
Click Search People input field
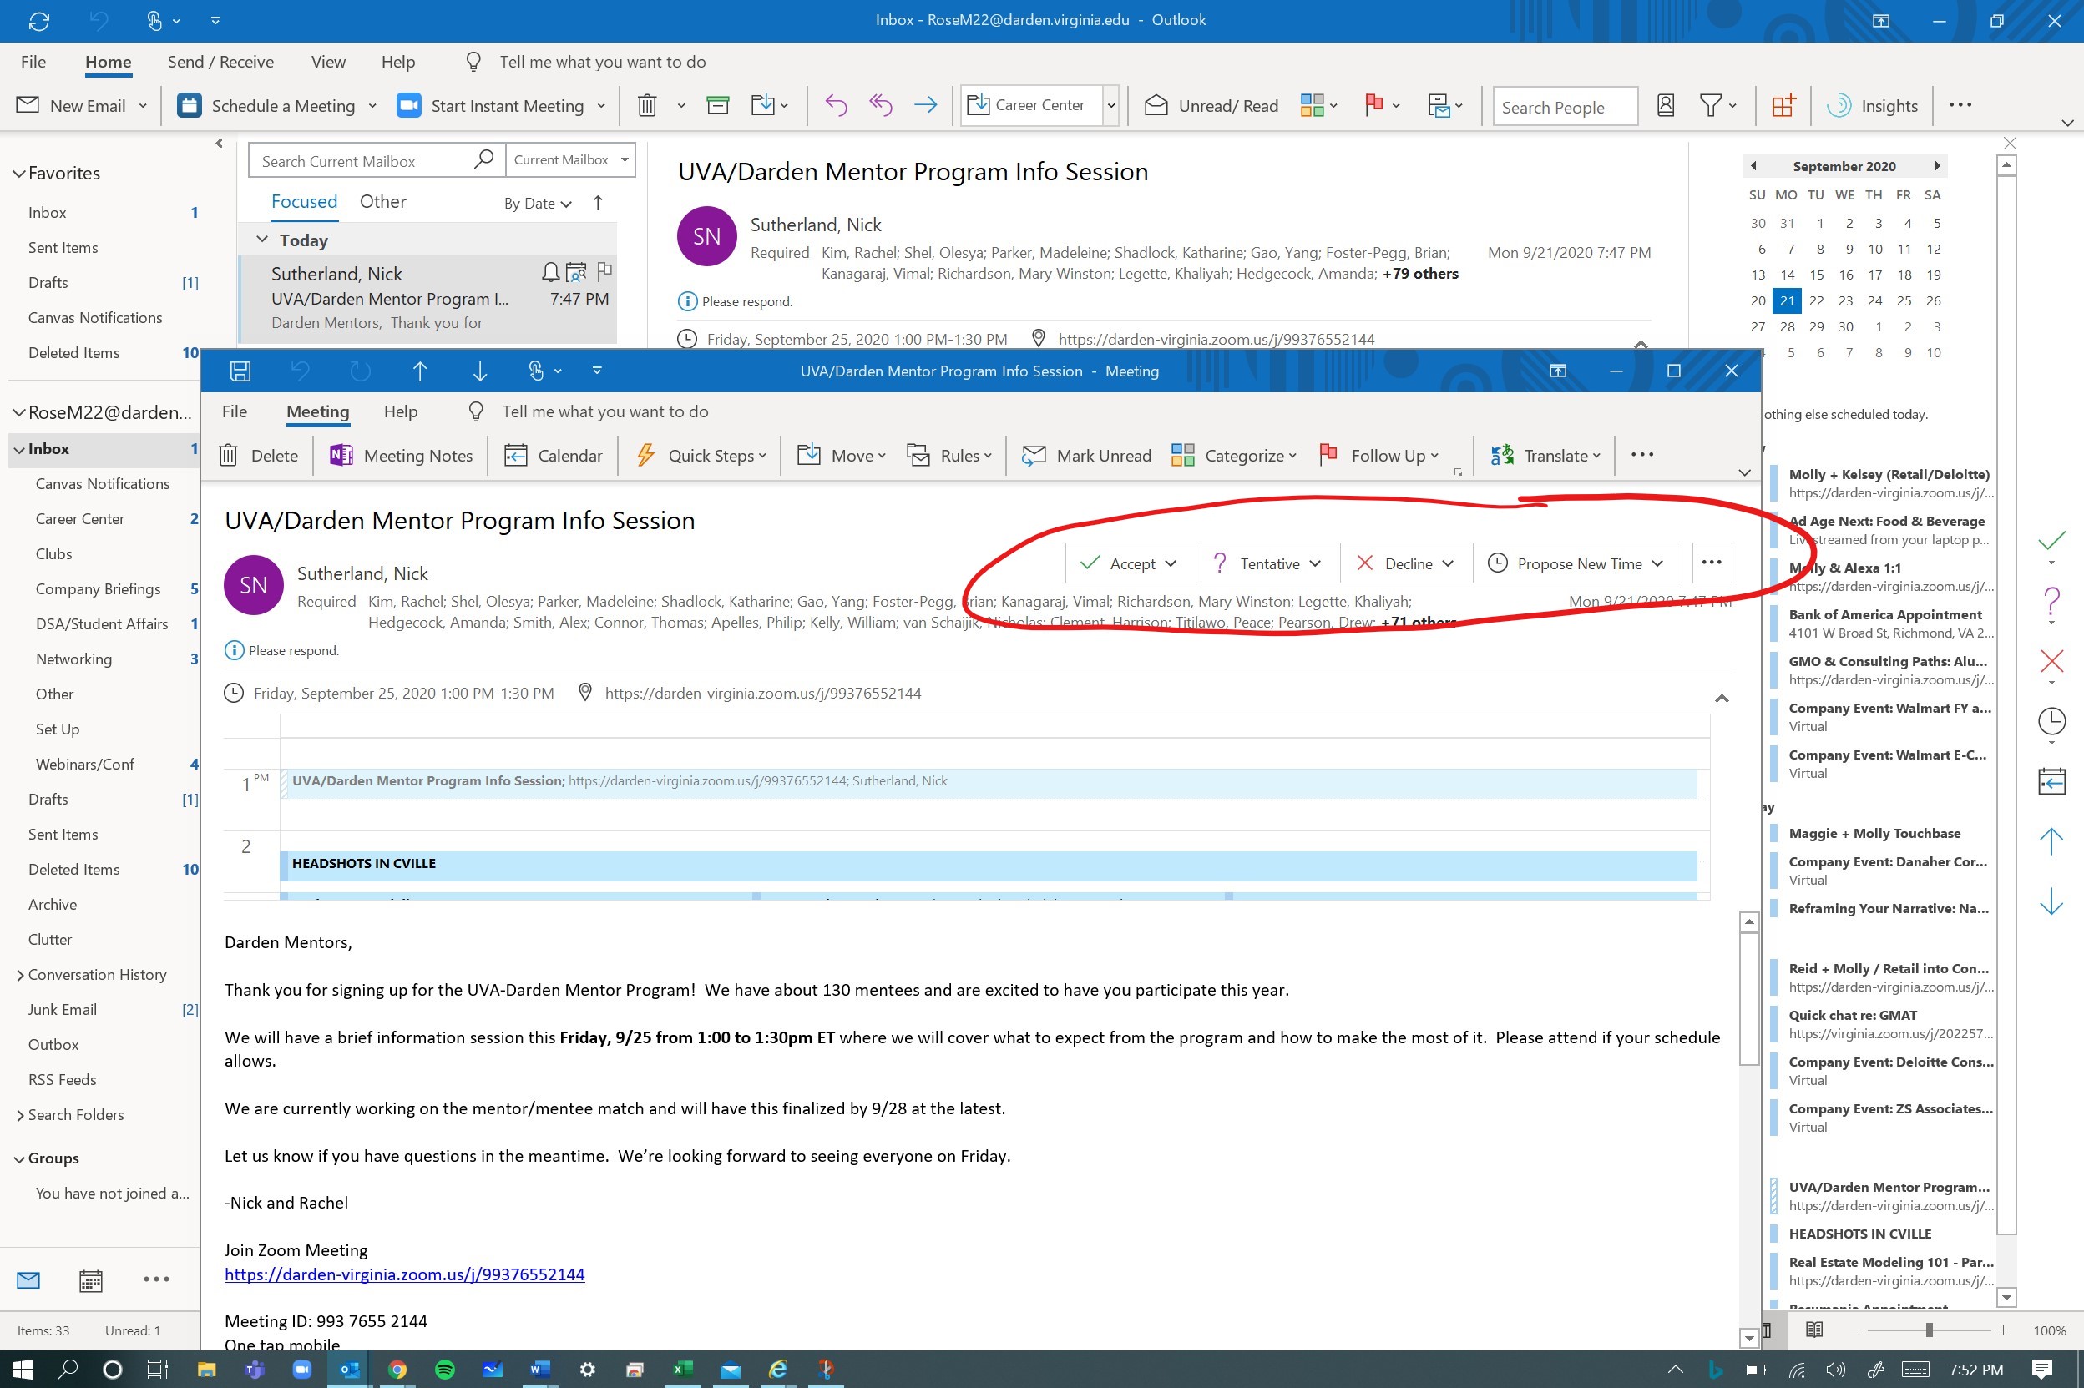point(1566,106)
